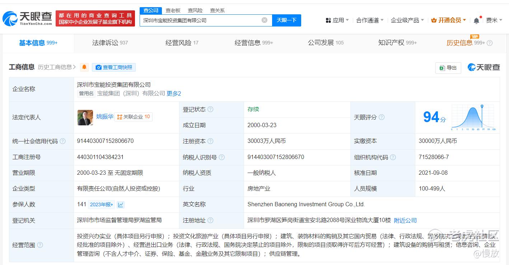This screenshot has height=265, width=509.
Task: Click the 纳税人资质 value 一般纳税人
Action: coord(262,173)
